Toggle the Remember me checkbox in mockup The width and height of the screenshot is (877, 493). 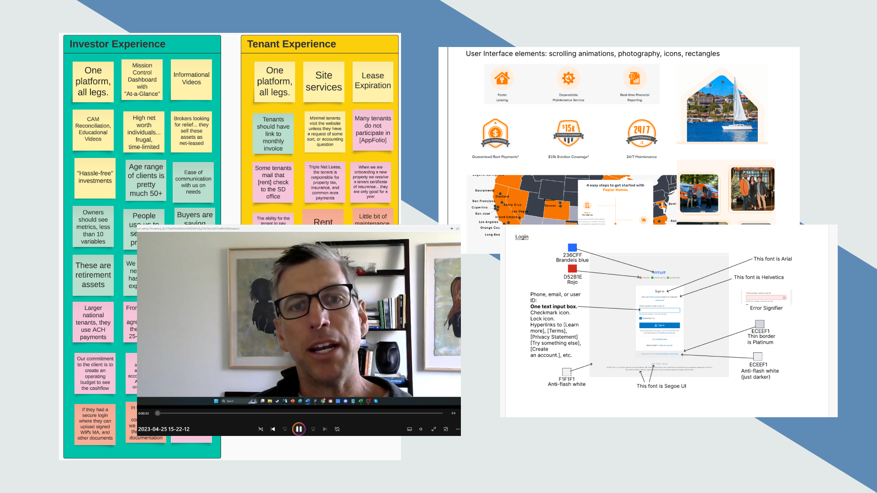tap(640, 318)
